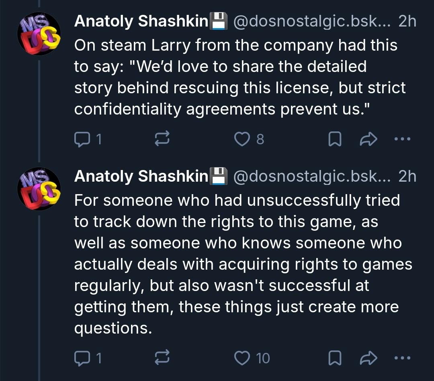Open the first post's 2h timestamp
The height and width of the screenshot is (381, 434).
coord(407,22)
